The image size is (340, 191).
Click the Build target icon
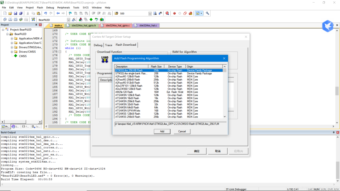click(10, 20)
